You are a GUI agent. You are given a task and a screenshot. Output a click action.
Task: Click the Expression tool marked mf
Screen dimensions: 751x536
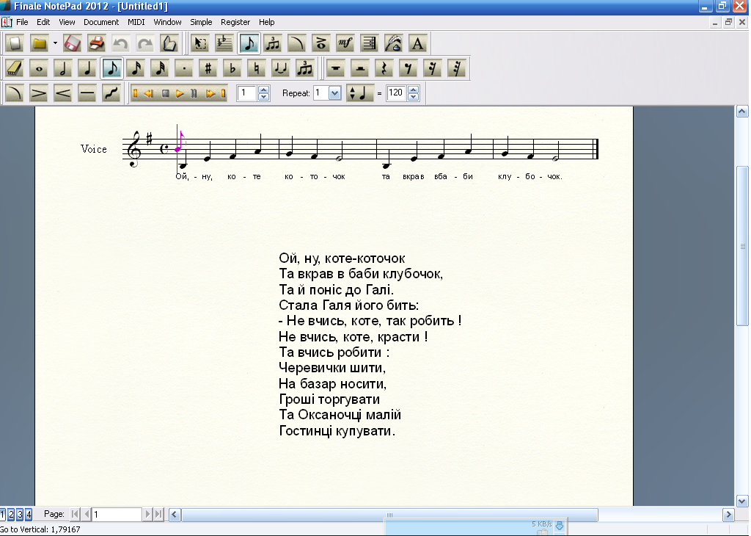point(345,43)
